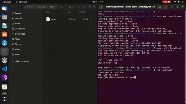Open view options dropdown arrow in Files

(x=74, y=7)
